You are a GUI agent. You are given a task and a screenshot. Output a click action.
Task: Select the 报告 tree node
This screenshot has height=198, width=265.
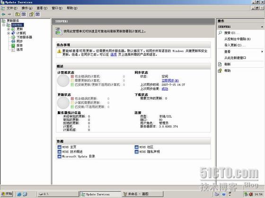(19, 45)
